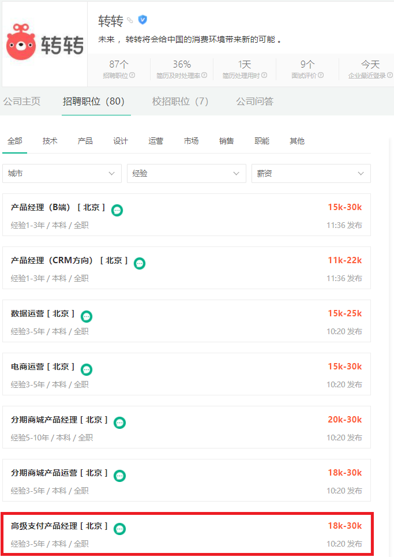Image resolution: width=394 pixels, height=557 pixels.
Task: Filter job listings by 技术 category
Action: [50, 140]
